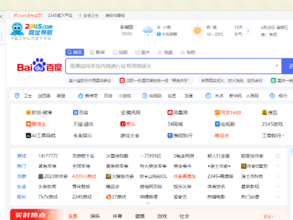This screenshot has width=293, height=220.
Task: Select the 网页 search tab
Action: tap(74, 52)
